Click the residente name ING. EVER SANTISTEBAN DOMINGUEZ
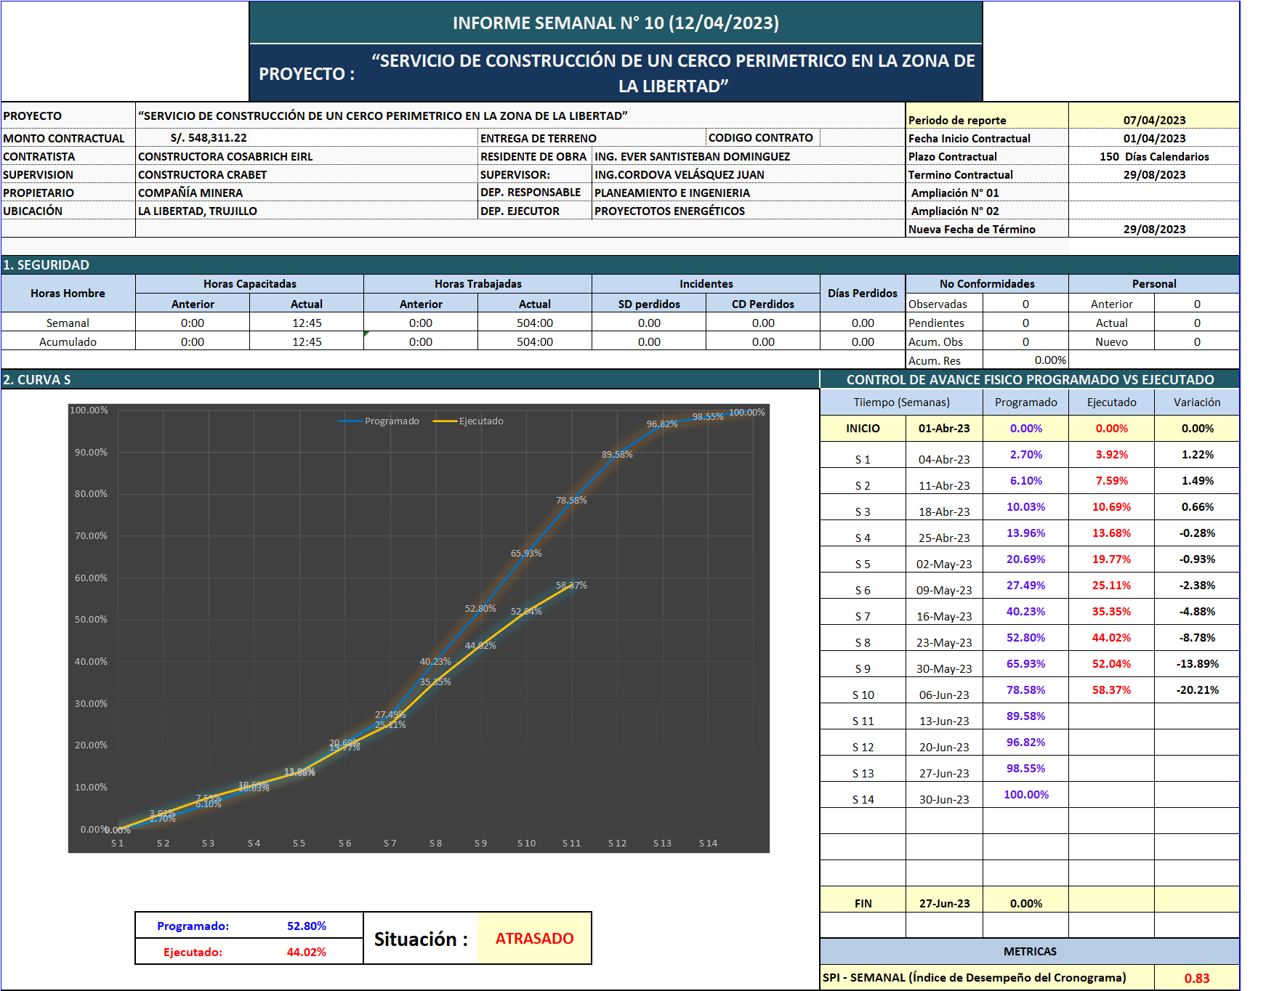Image resolution: width=1266 pixels, height=991 pixels. [x=692, y=156]
